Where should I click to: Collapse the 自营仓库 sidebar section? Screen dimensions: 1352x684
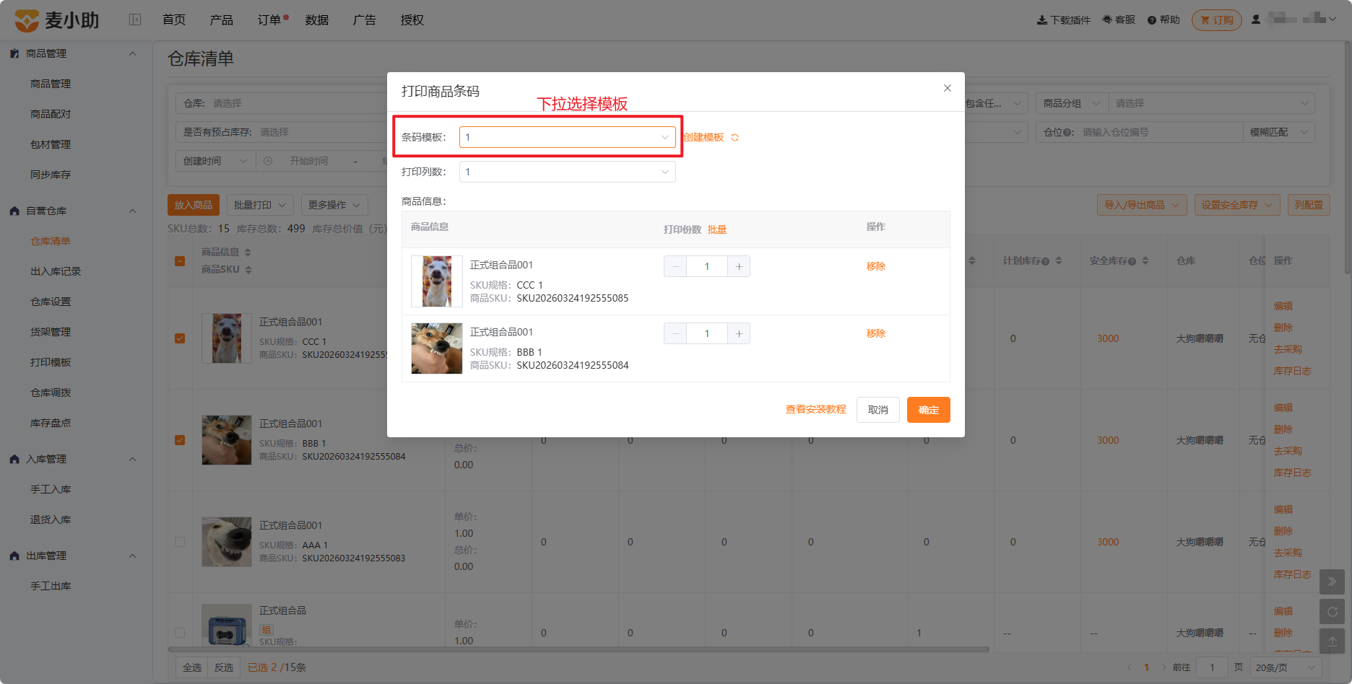(132, 211)
